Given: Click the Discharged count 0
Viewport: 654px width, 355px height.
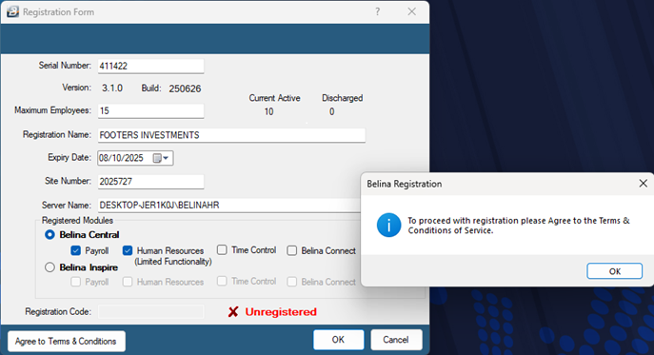Looking at the screenshot, I should click(331, 111).
